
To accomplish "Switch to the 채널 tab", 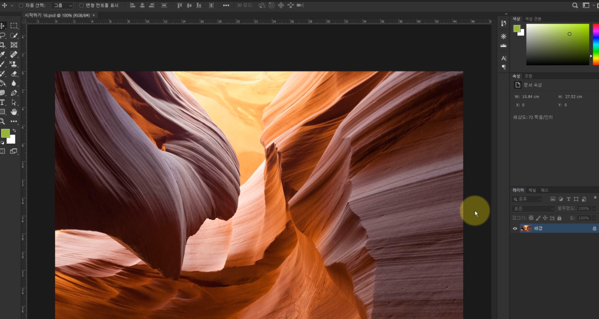I will click(x=532, y=190).
